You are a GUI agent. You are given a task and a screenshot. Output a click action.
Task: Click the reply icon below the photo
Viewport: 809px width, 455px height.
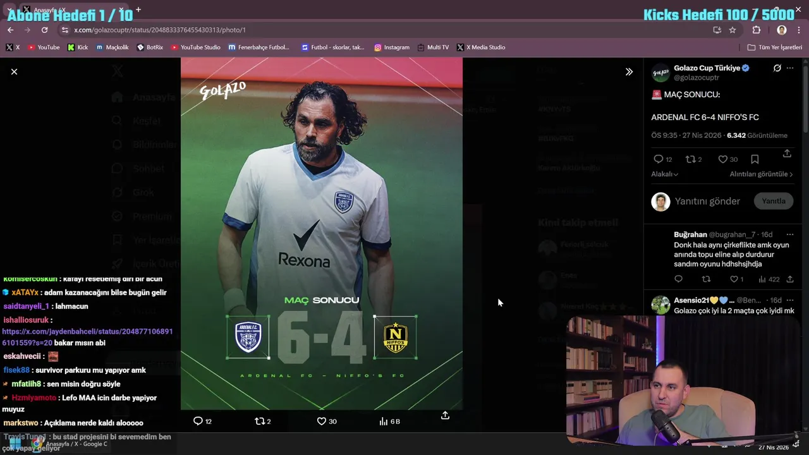click(198, 421)
